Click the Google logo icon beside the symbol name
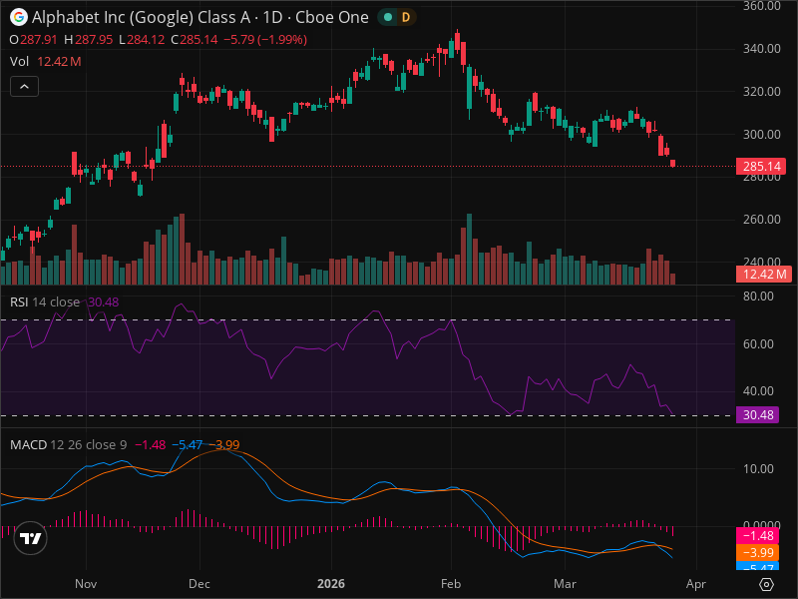The image size is (798, 599). 19,17
